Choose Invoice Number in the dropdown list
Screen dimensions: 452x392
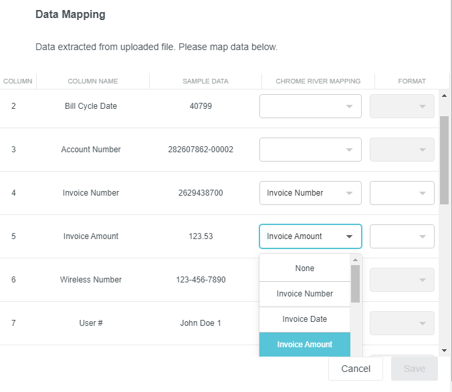point(304,294)
